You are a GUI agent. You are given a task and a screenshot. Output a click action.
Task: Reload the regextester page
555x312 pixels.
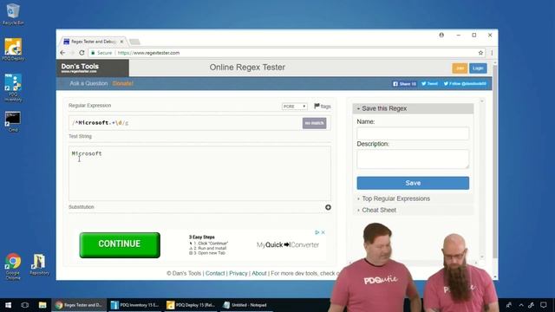click(82, 53)
